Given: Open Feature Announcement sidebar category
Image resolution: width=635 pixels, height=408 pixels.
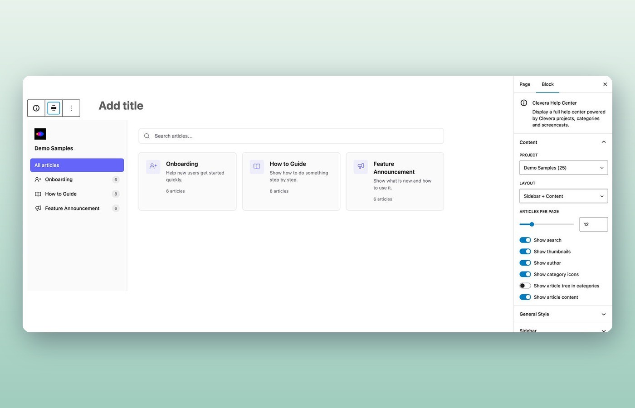Looking at the screenshot, I should 77,209.
